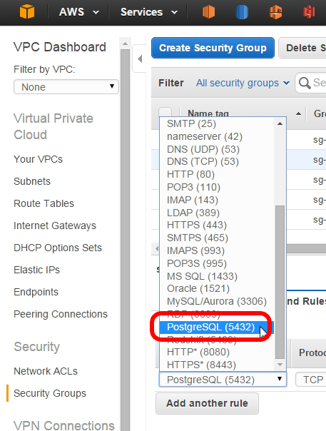Collapse the sidebar with left arrow
326x431 pixels.
point(140,59)
